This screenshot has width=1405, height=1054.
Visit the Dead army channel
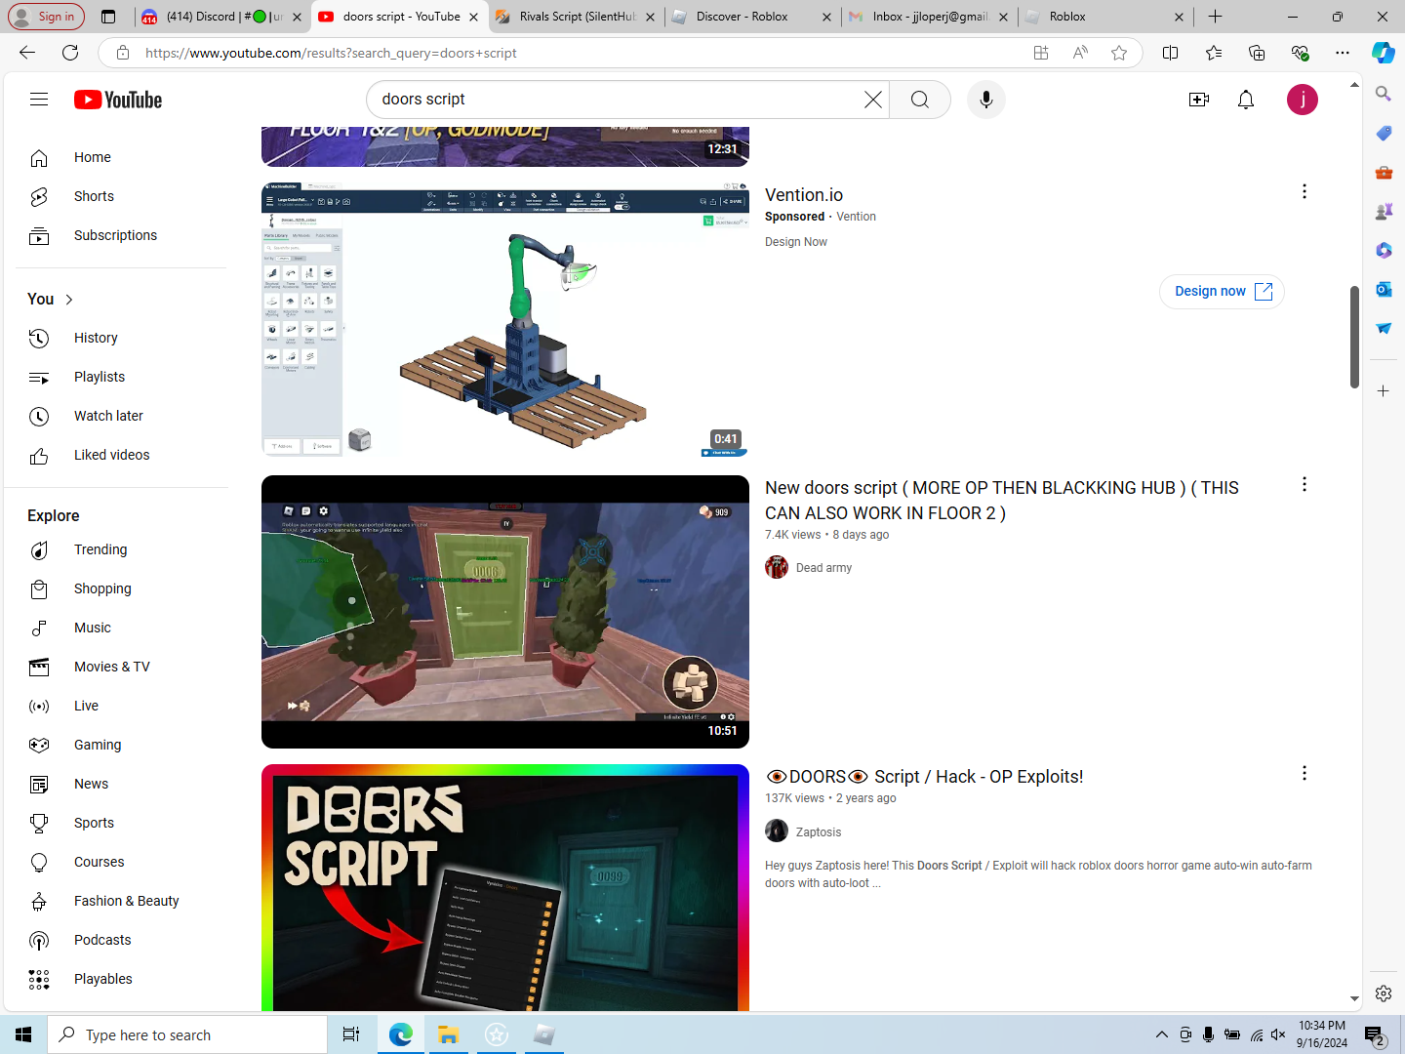823,568
